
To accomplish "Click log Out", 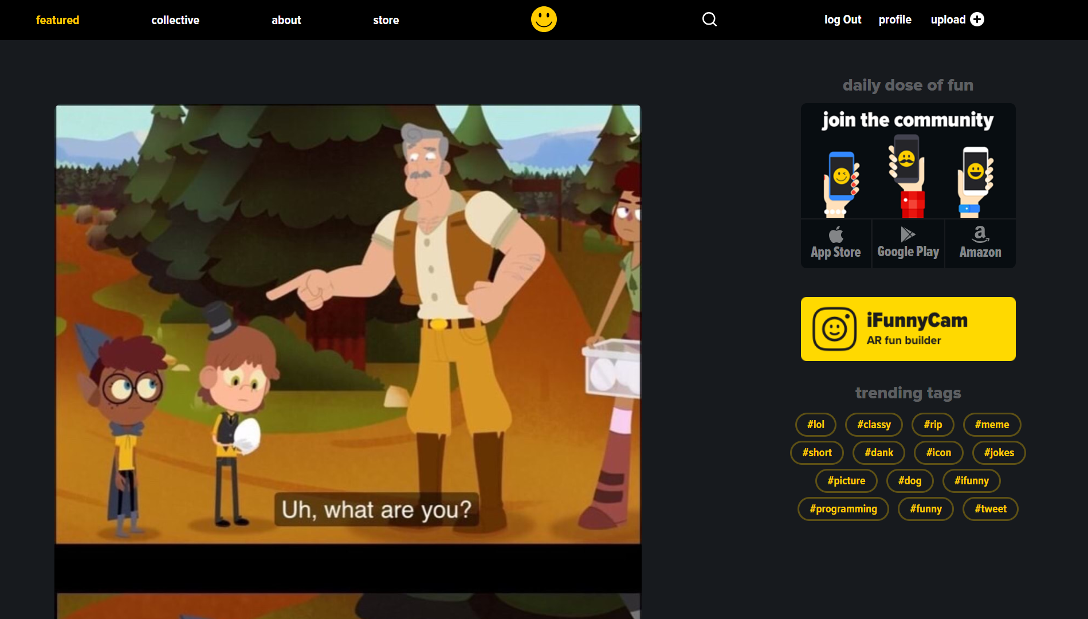I will (843, 19).
